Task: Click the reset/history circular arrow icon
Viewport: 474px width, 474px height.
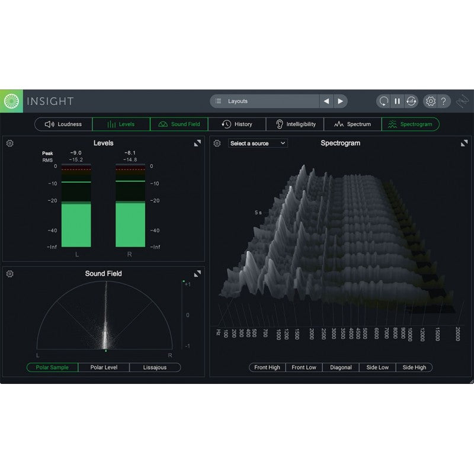Action: coord(384,101)
